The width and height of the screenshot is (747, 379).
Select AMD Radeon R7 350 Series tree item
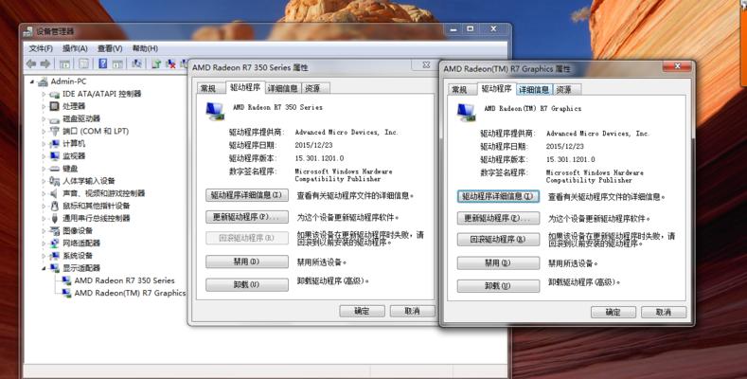124,280
